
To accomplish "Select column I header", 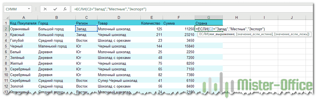I will 264,18.
